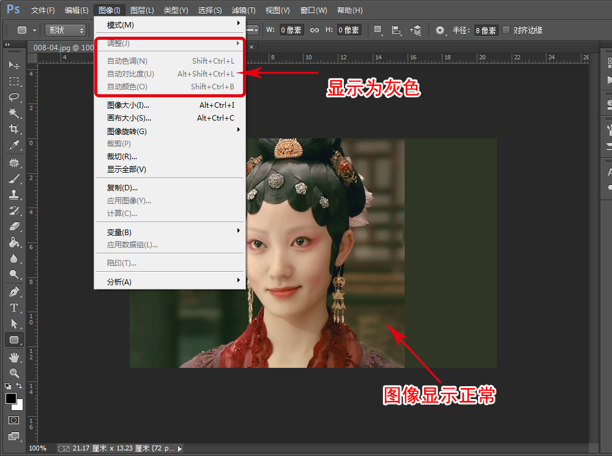Open path operations icon in options bar
This screenshot has width=612, height=456.
click(x=378, y=30)
